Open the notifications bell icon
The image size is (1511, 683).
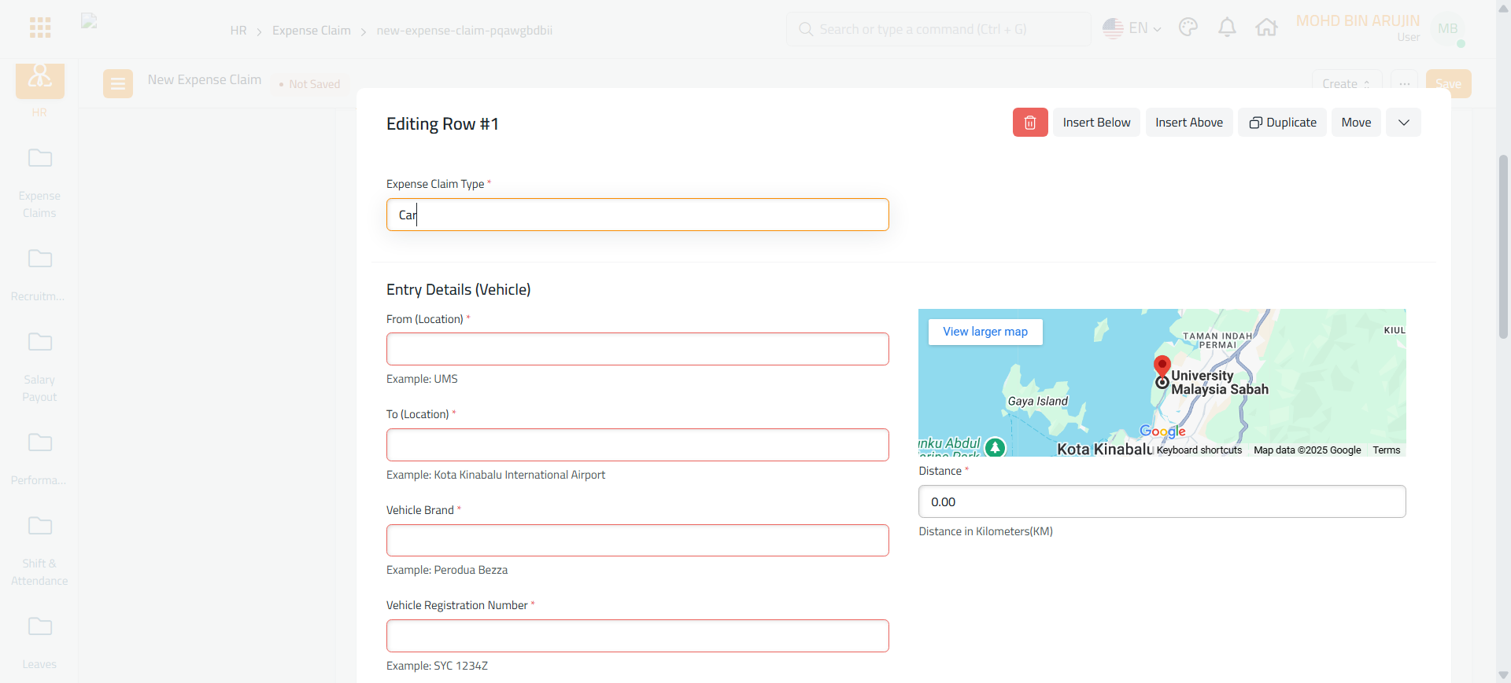1227,28
